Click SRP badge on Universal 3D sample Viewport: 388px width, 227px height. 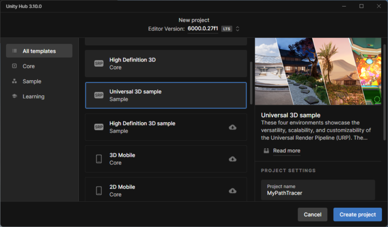click(x=99, y=95)
